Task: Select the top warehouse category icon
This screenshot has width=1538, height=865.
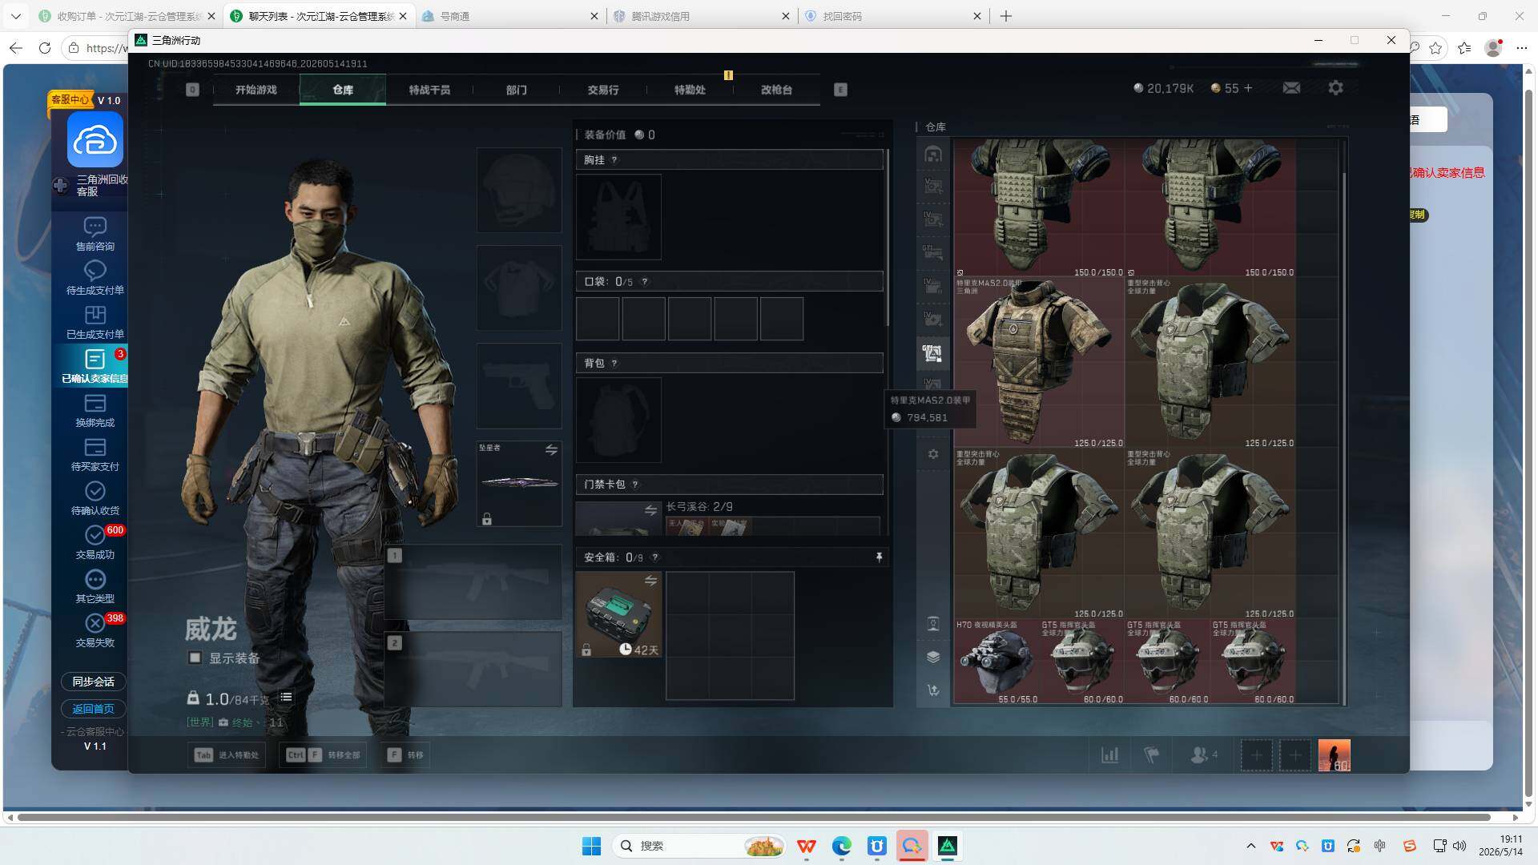Action: pyautogui.click(x=932, y=154)
